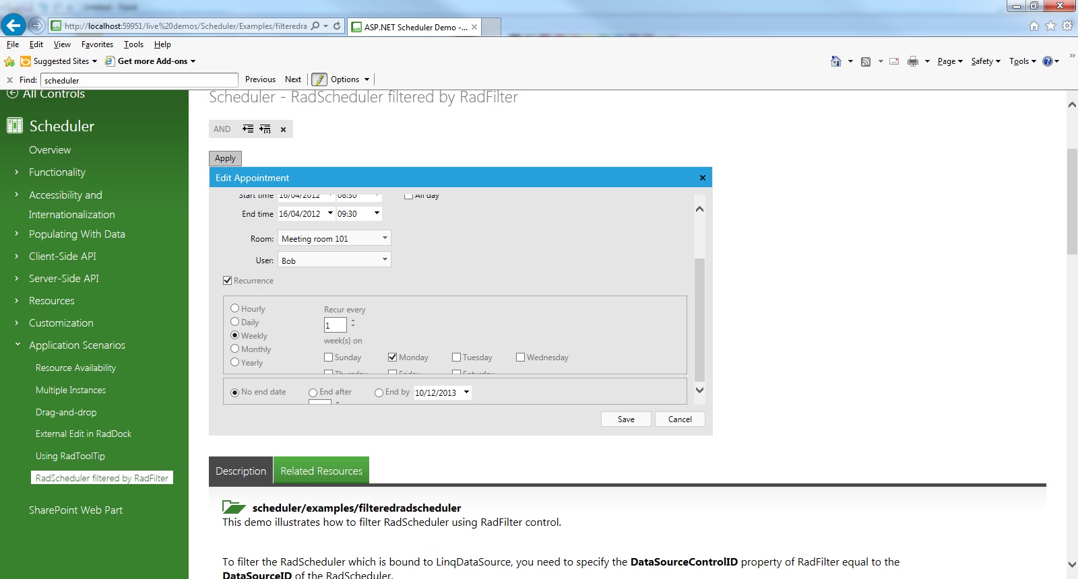Select the End by radio button
This screenshot has width=1078, height=579.
click(379, 393)
